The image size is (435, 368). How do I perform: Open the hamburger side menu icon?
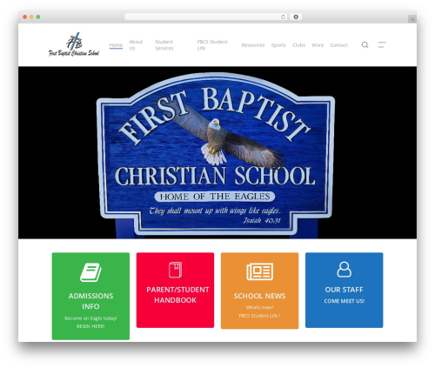(x=382, y=45)
